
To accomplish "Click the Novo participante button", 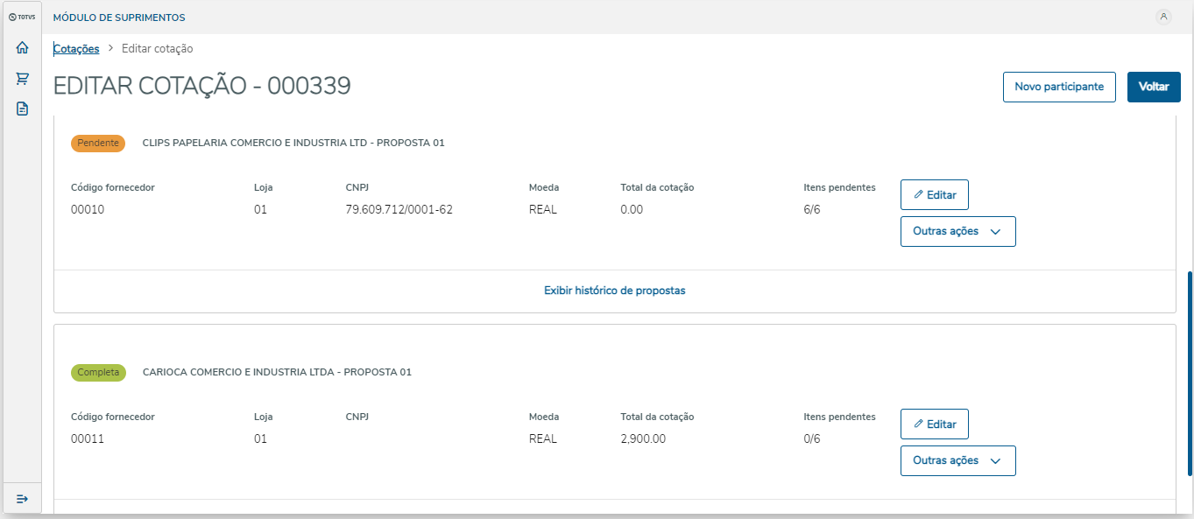I will [1059, 87].
